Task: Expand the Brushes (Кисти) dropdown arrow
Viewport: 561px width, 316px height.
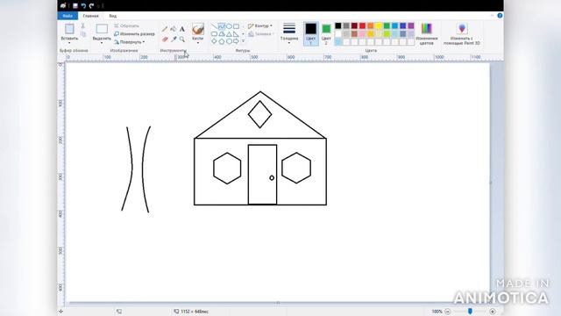Action: pyautogui.click(x=198, y=43)
